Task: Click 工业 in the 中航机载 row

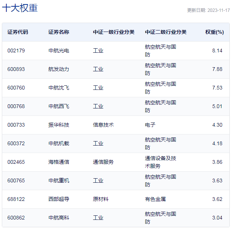Action: [98, 143]
